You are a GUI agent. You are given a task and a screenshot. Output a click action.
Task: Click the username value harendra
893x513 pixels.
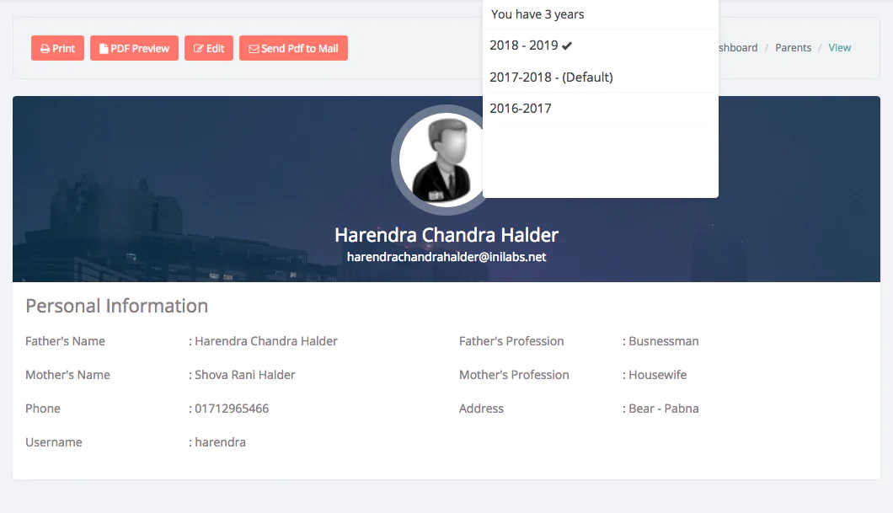pyautogui.click(x=221, y=442)
